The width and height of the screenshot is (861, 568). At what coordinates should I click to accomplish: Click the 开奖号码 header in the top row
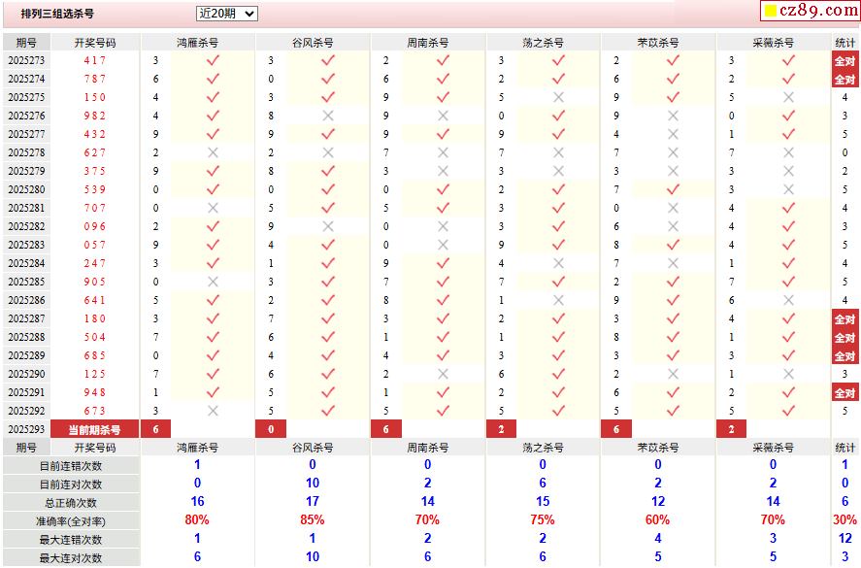coord(94,43)
